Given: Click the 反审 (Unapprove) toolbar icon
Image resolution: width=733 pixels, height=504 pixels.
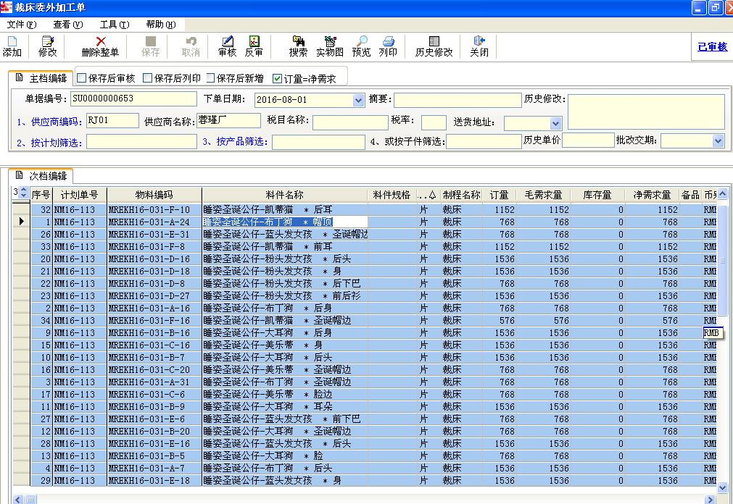Looking at the screenshot, I should [x=254, y=46].
